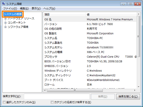Viewport: 143px width, 107px height.
Task: Select ハードウェア リソース tree label
Action: point(21,19)
